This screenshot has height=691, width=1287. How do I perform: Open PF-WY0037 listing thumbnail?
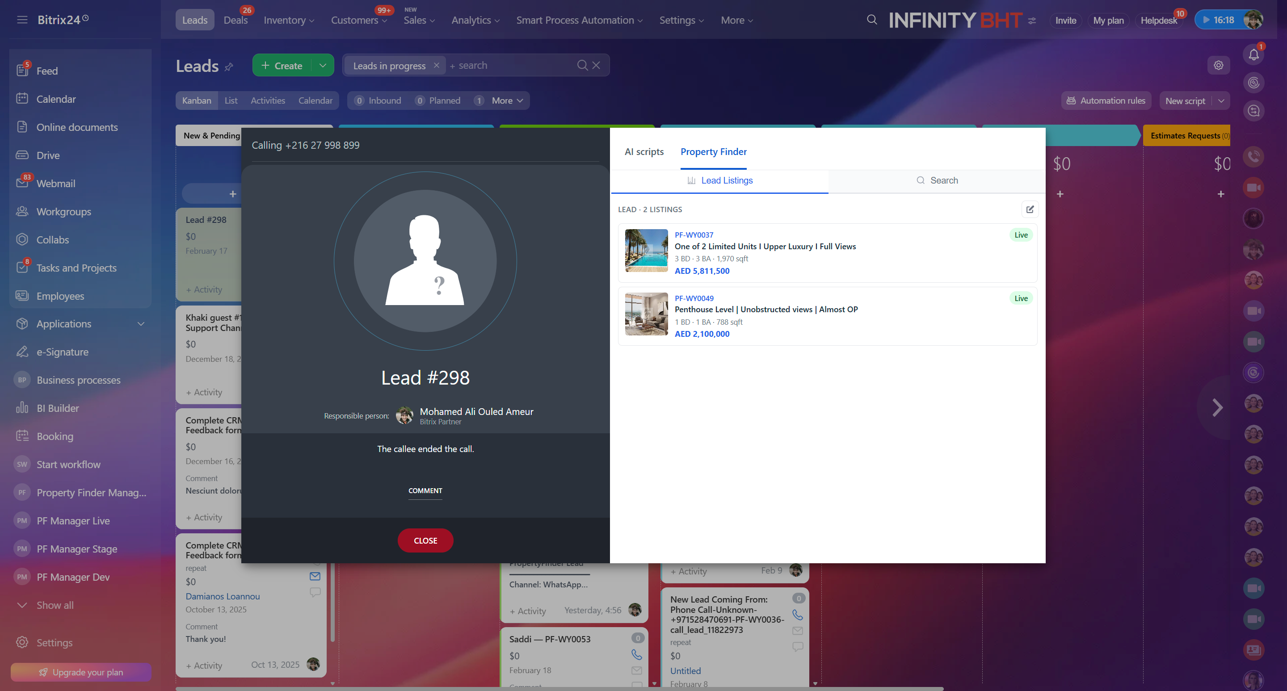tap(646, 250)
